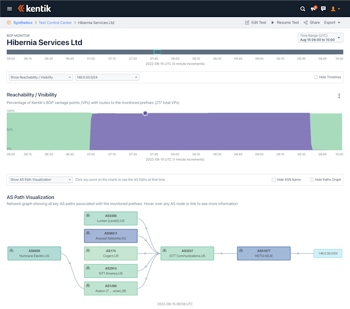The image size is (350, 309).
Task: Click binoculars icon on AS51677 node
Action: point(241,250)
